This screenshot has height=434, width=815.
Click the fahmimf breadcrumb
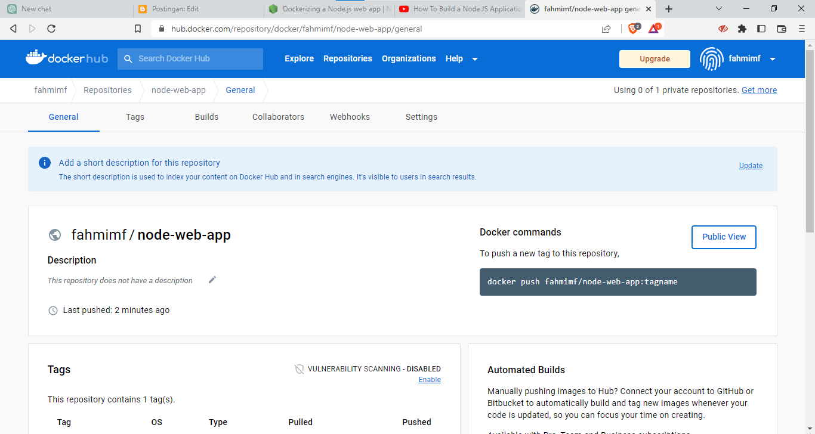coord(51,90)
